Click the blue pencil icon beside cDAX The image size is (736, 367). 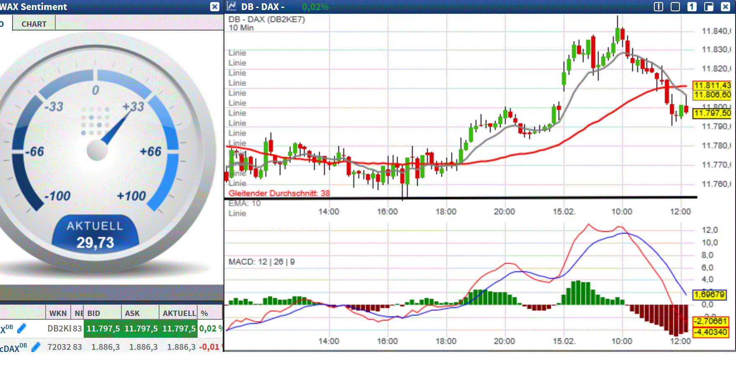click(x=36, y=347)
